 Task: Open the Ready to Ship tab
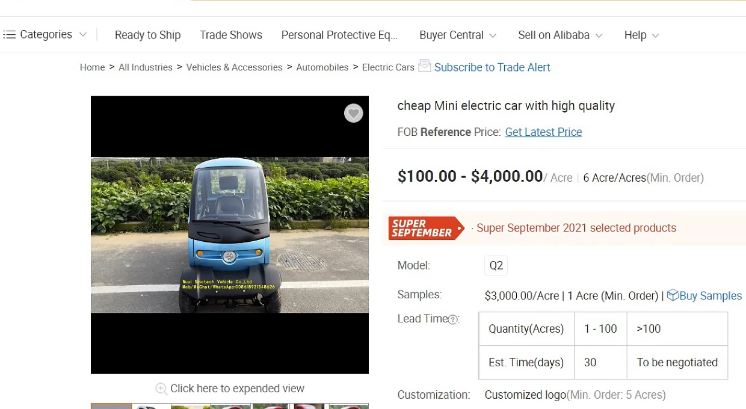[148, 35]
